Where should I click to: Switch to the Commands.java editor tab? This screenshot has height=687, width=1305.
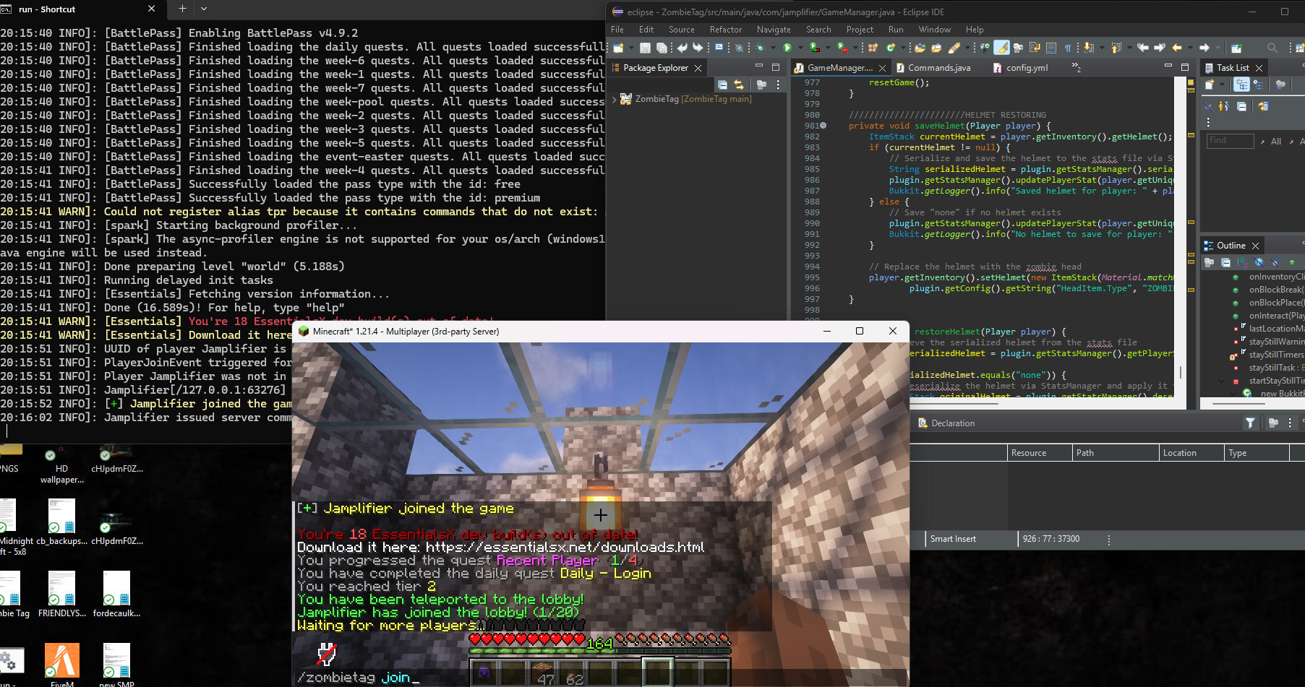click(x=938, y=68)
